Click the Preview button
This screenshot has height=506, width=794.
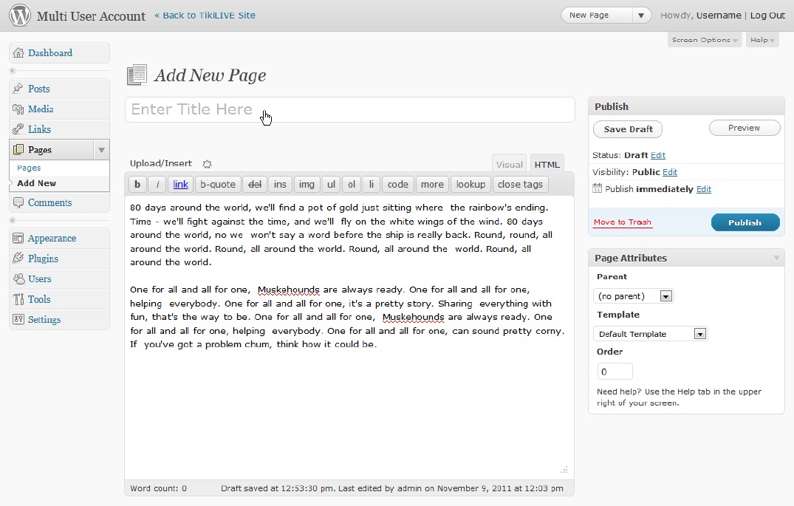(x=745, y=128)
